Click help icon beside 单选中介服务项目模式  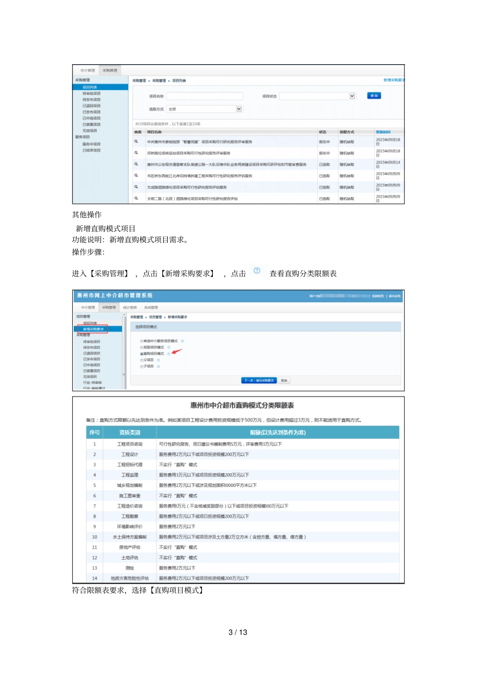[182, 341]
